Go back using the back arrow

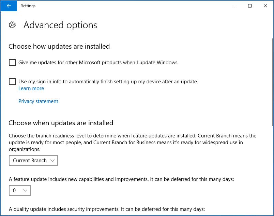pyautogui.click(x=9, y=6)
